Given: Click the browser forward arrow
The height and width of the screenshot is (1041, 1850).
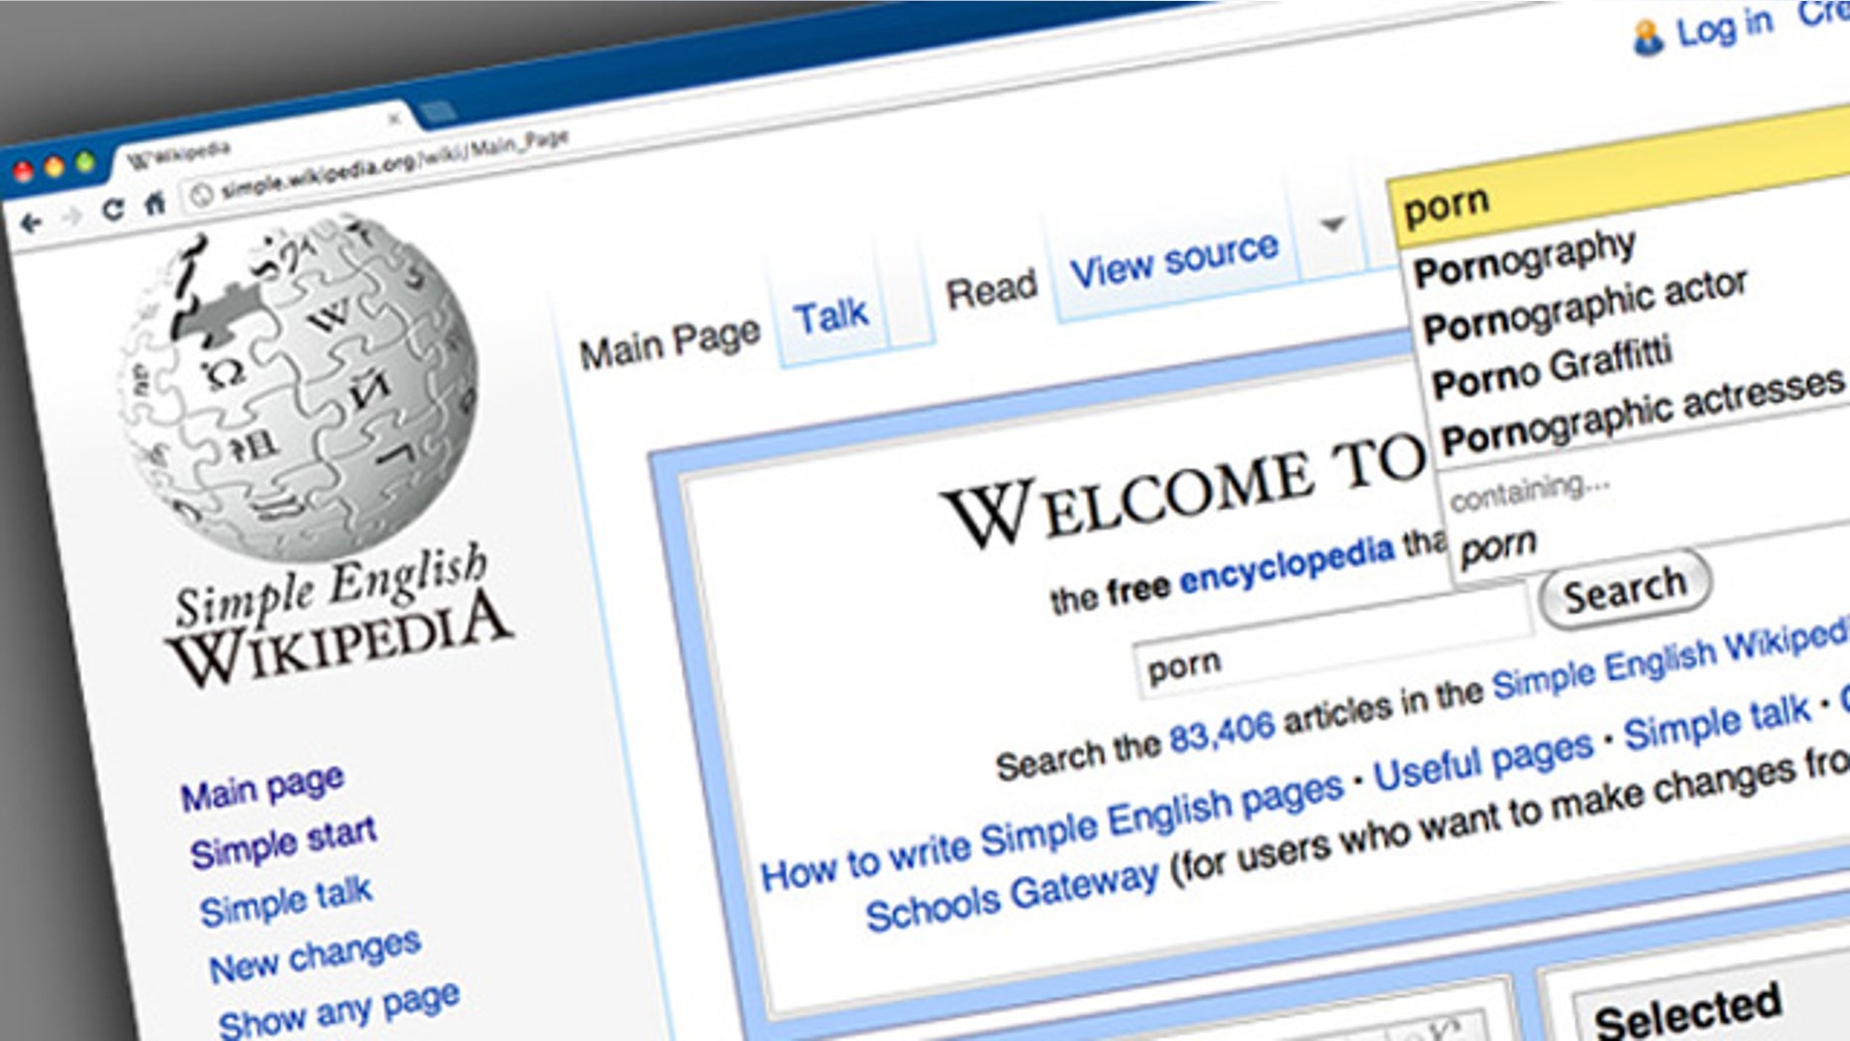Looking at the screenshot, I should click(72, 217).
